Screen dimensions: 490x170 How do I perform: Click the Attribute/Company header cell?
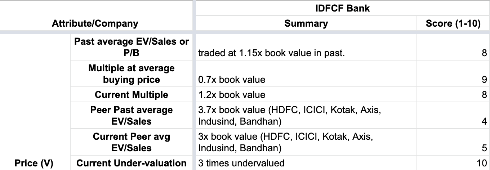[x=95, y=24]
